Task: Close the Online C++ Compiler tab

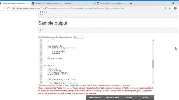Action: tap(61, 3)
